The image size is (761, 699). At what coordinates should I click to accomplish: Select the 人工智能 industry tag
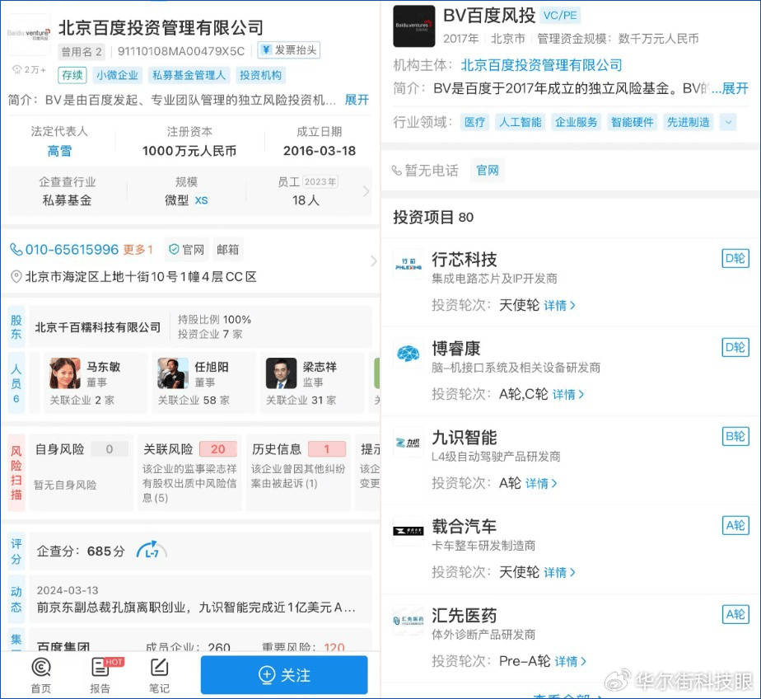pos(521,122)
